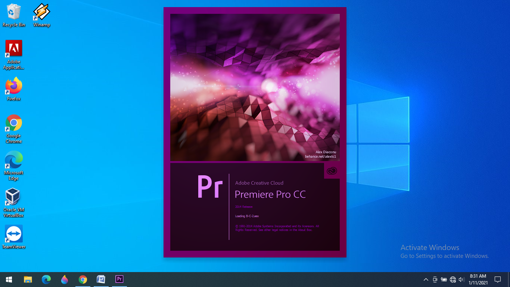The width and height of the screenshot is (510, 287).
Task: Open the network status tray icon
Action: pos(453,280)
